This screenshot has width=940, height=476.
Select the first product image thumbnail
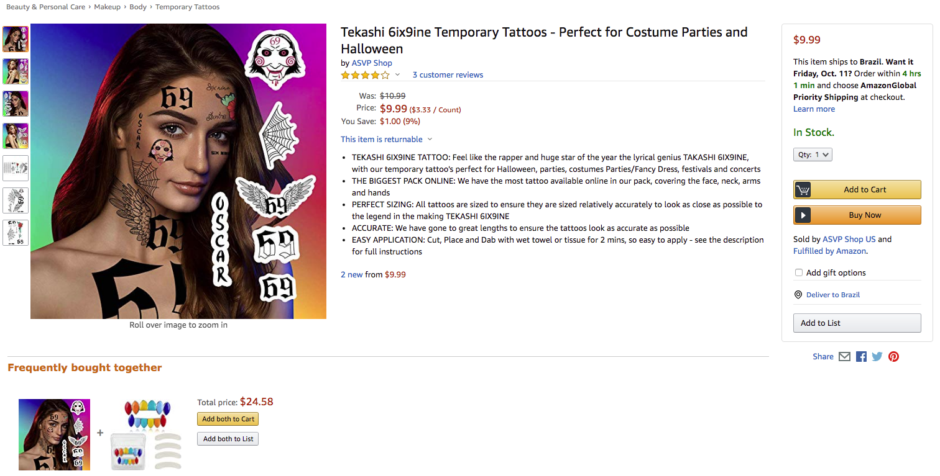pyautogui.click(x=16, y=39)
